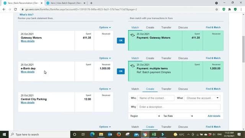Open the Tax Rate dropdown
The width and height of the screenshot is (245, 138).
178,116
